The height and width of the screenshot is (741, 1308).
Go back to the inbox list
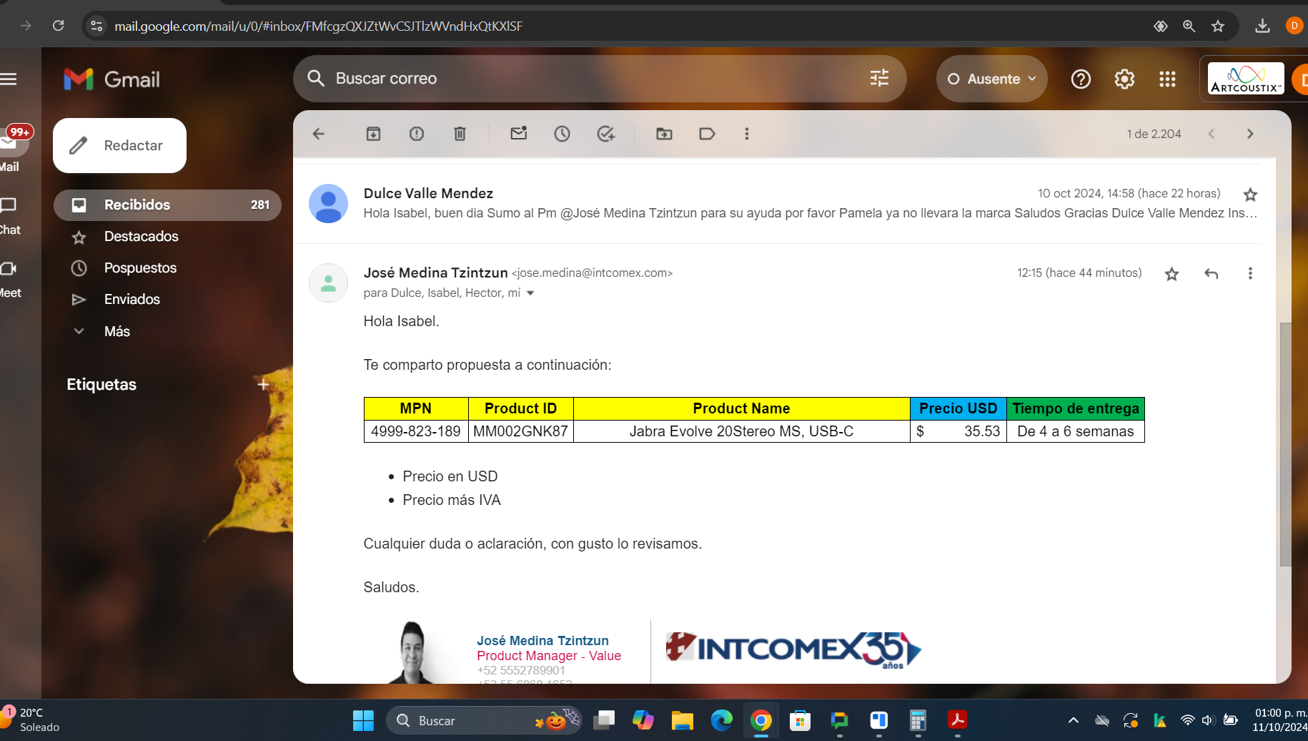(319, 134)
